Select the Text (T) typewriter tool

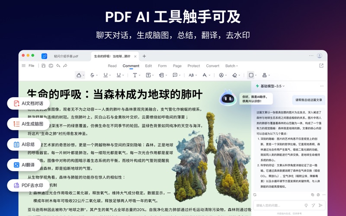point(135,75)
